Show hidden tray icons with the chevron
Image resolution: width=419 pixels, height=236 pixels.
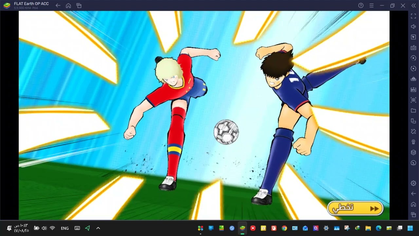coord(98,228)
